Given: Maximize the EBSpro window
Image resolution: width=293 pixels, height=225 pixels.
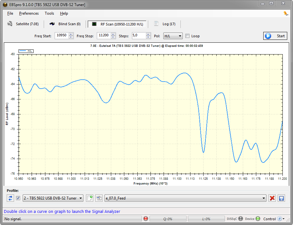Looking at the screenshot, I should pos(271,4).
